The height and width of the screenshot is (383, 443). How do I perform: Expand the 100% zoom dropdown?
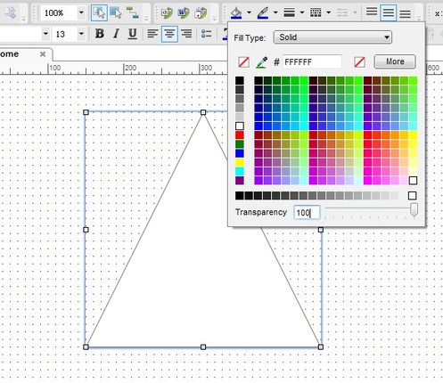(x=81, y=12)
